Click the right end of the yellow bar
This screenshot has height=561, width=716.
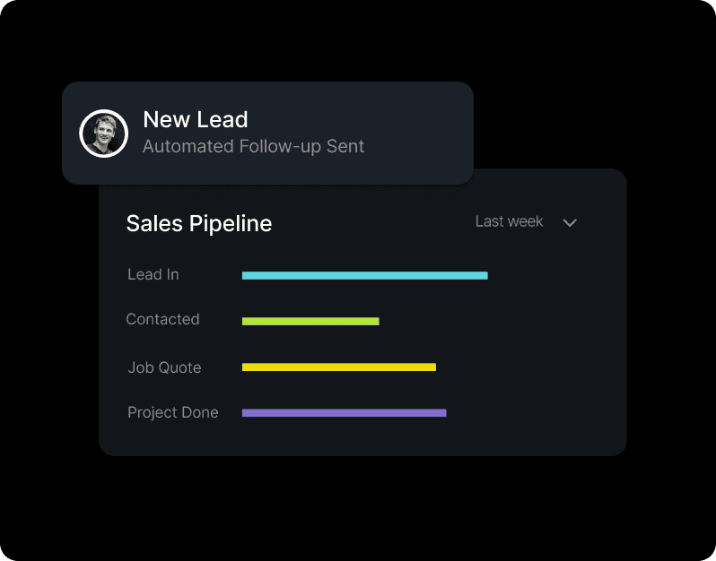point(432,367)
